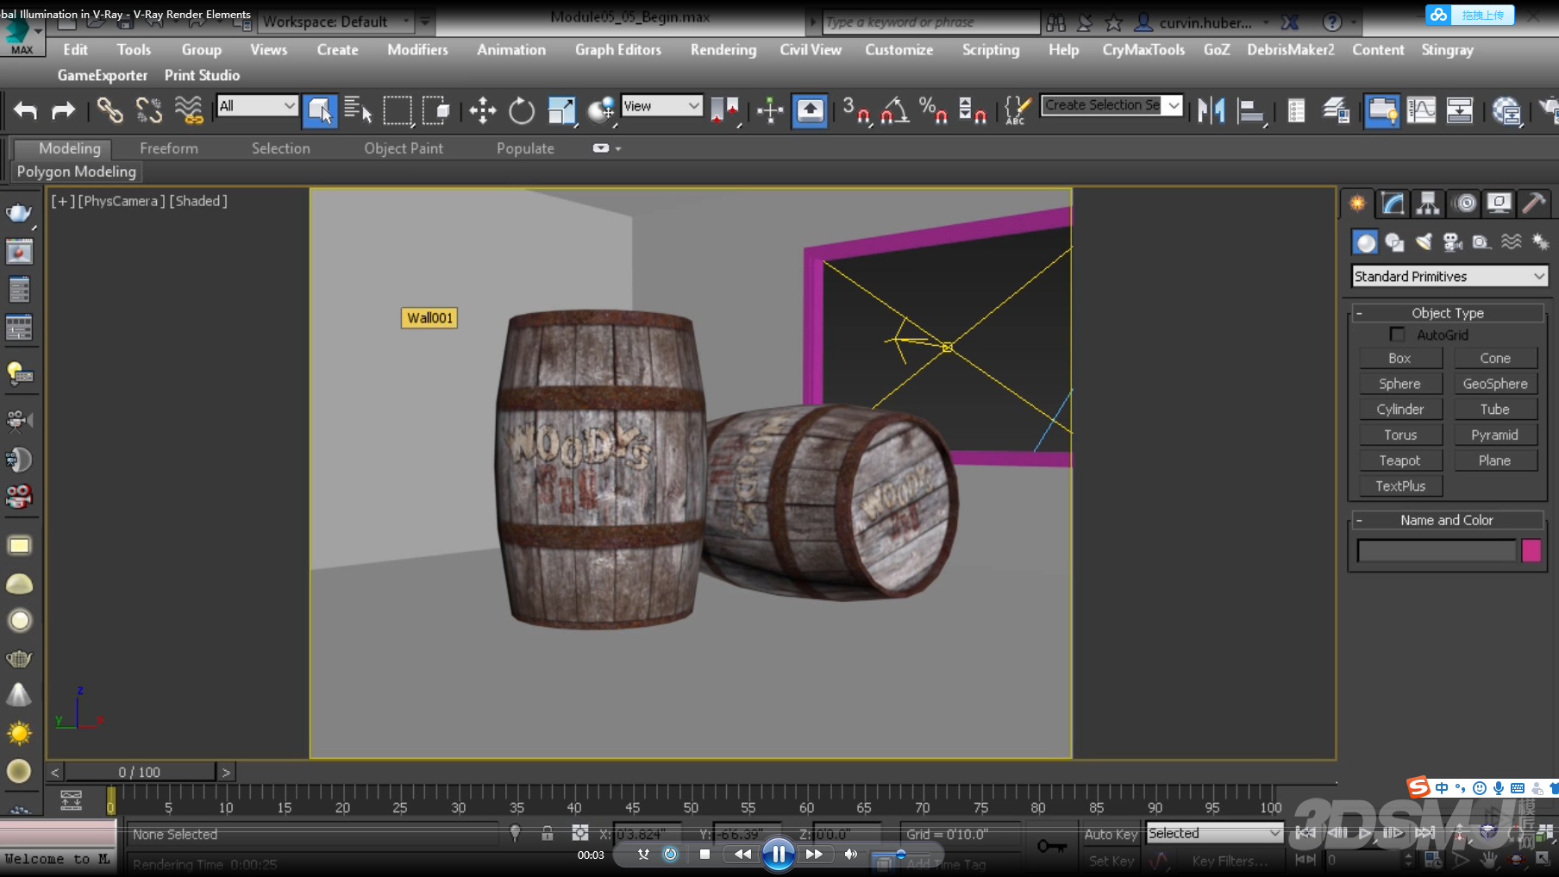Open the Curve Editor icon
Screen dimensions: 1559x877
[1421, 110]
